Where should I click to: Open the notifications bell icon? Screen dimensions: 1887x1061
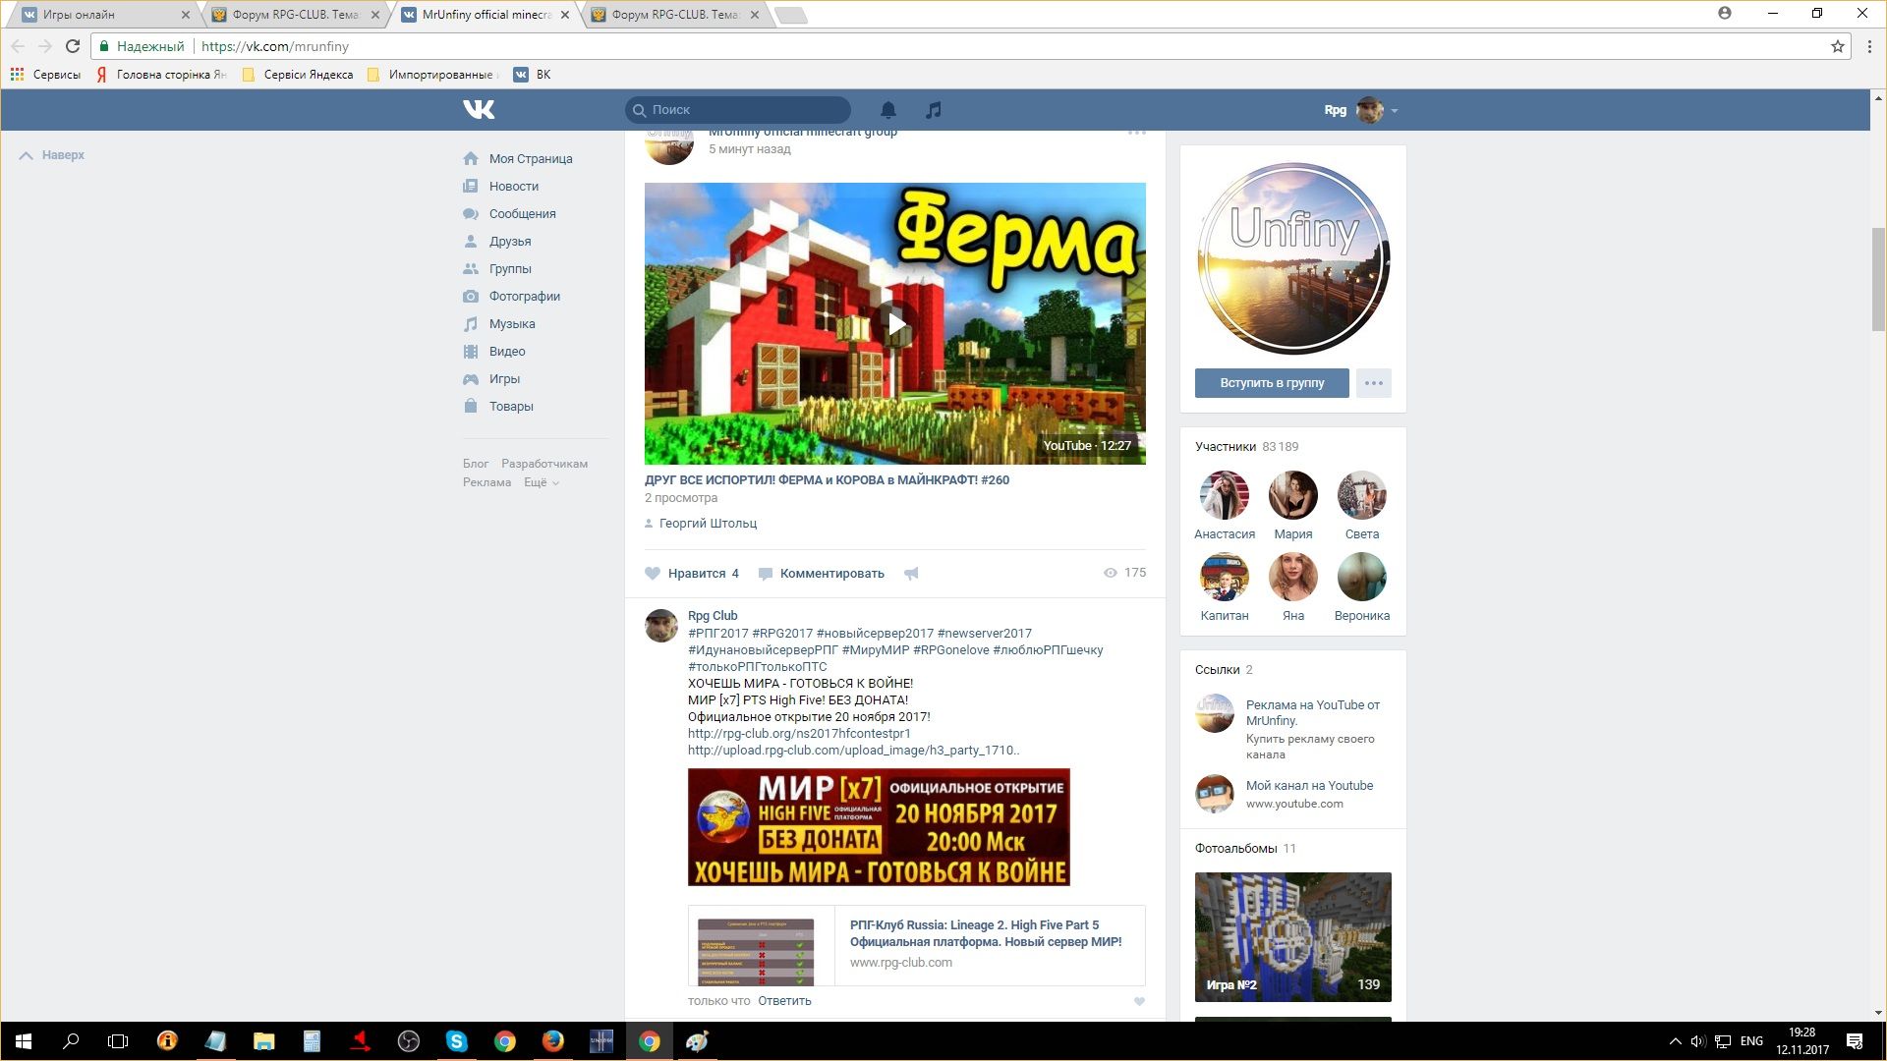tap(887, 109)
